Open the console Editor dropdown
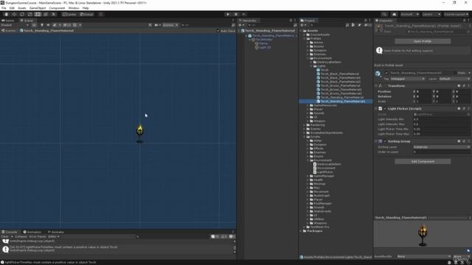Viewport: 472px width, 265px height. point(54,237)
